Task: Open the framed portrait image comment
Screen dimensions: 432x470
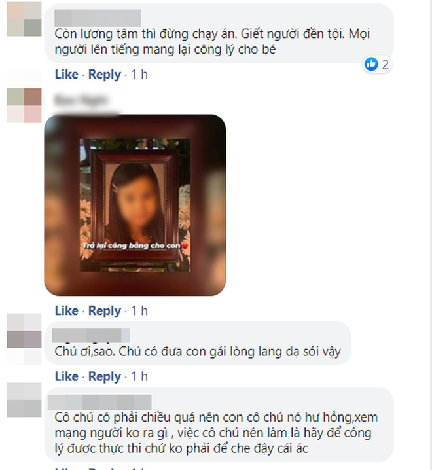Action: coord(135,205)
